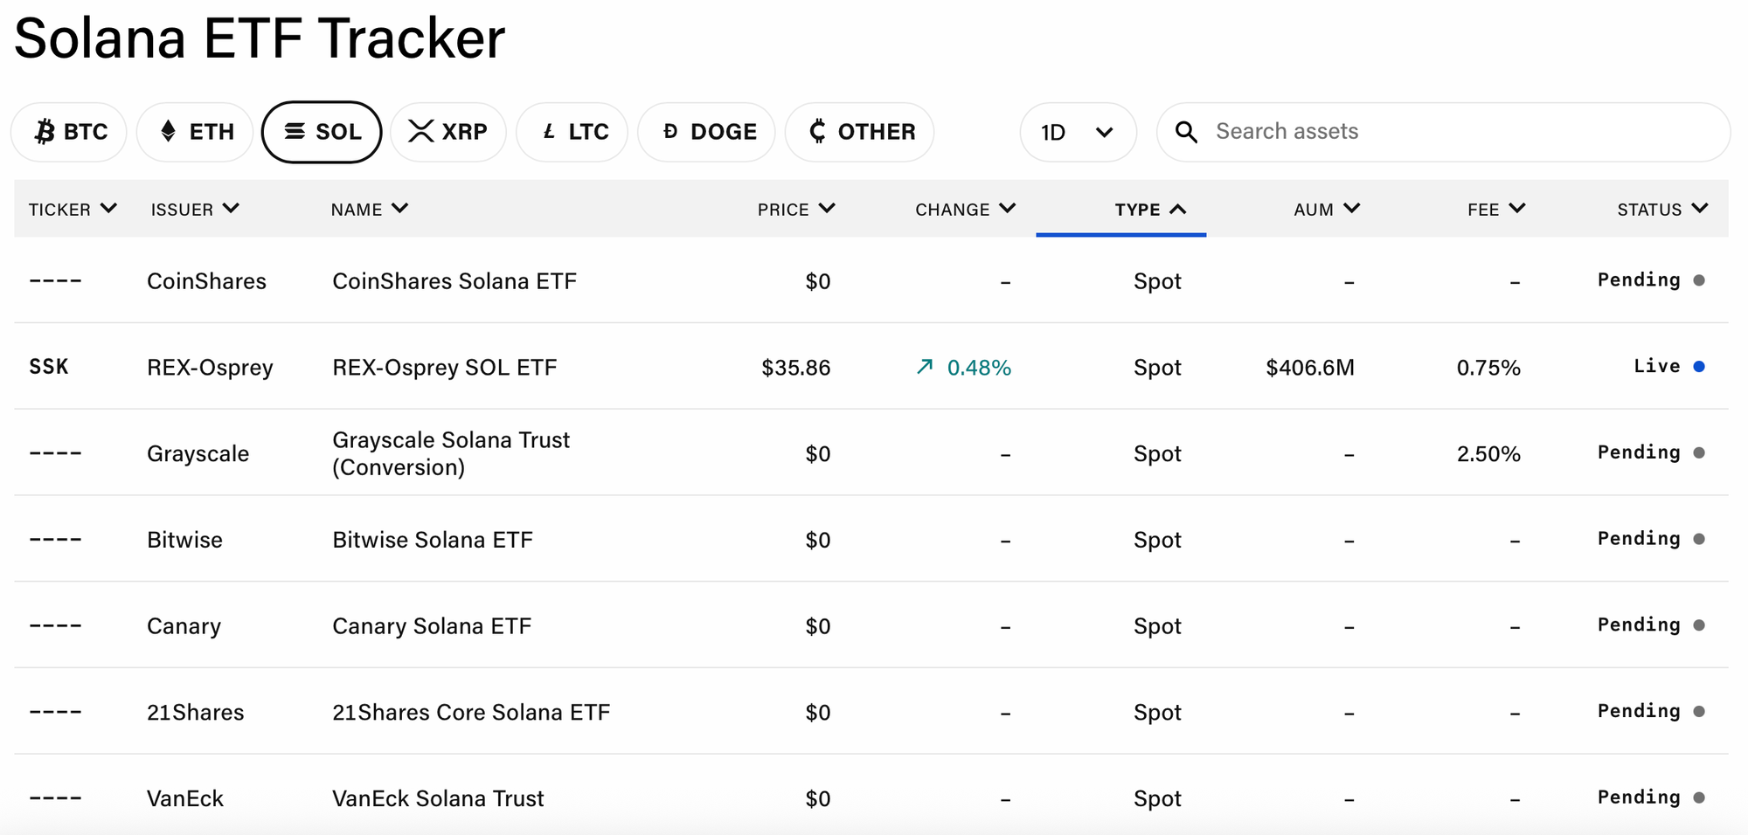Click the magnifying glass search icon
Image resolution: width=1748 pixels, height=835 pixels.
[1186, 132]
